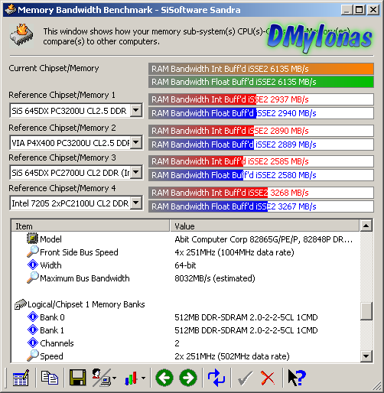Click the context help arrow question icon
Screen dimensions: 384x393
tap(297, 378)
